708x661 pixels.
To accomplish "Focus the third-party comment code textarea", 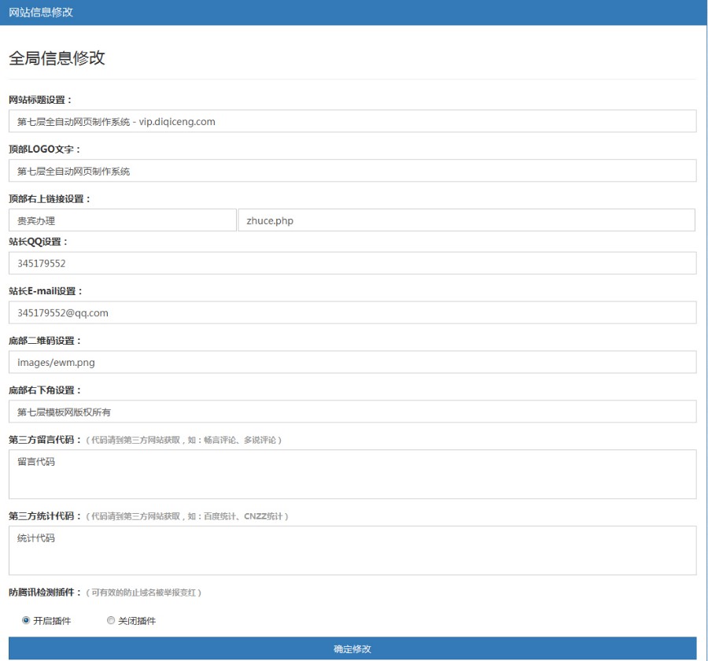I will pos(352,475).
